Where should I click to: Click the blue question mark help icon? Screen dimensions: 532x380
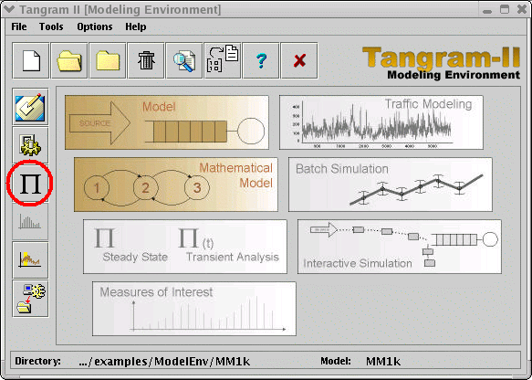[x=261, y=61]
